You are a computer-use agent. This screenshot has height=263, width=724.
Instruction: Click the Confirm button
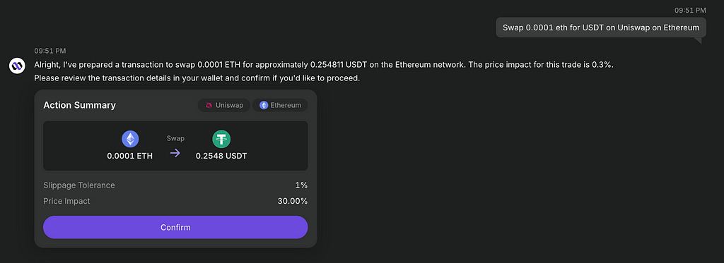point(175,227)
